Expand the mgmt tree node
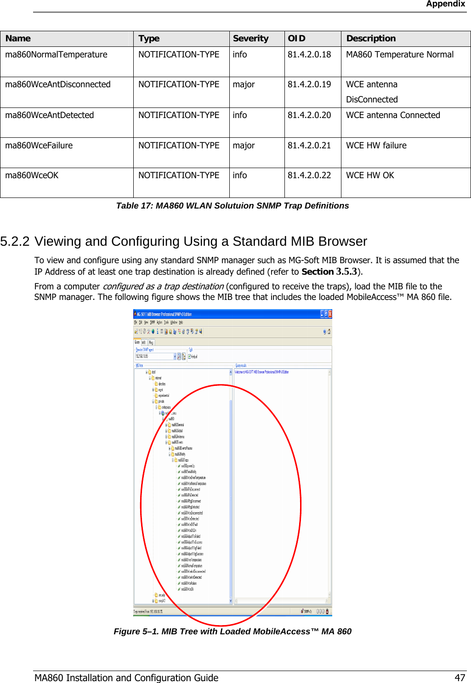 [153, 390]
